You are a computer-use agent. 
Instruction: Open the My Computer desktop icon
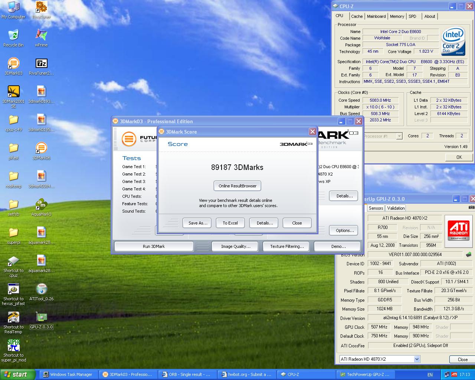[x=13, y=10]
